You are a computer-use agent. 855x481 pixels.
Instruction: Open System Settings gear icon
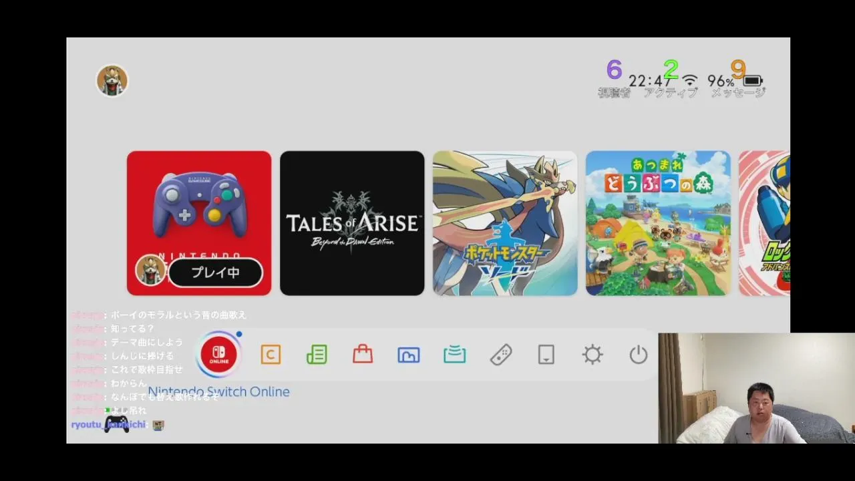592,354
